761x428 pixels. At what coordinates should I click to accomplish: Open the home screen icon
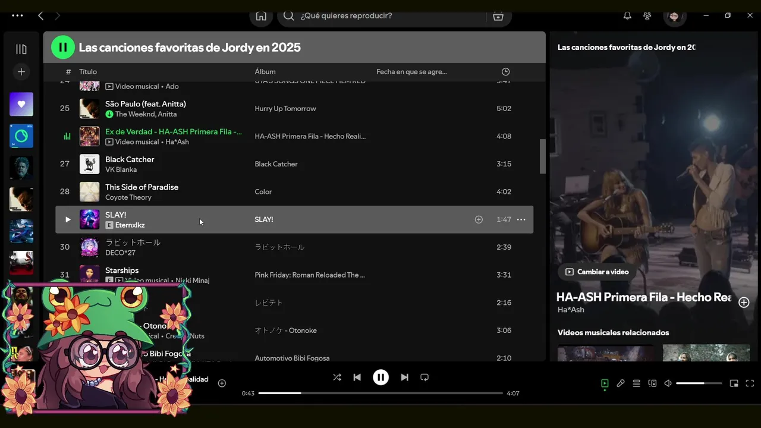tap(261, 16)
